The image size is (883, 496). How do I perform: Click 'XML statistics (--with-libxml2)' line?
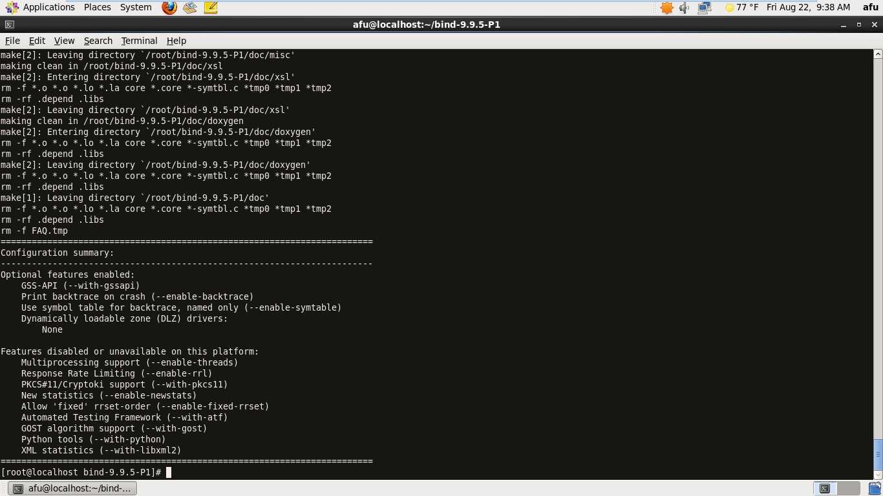pos(101,450)
